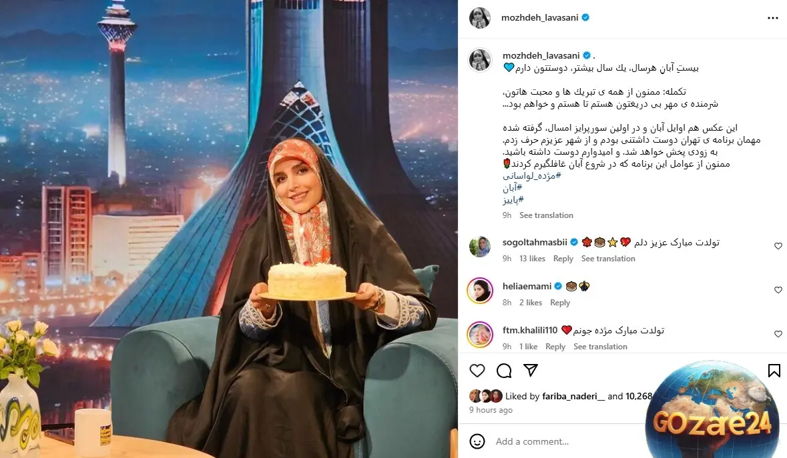Click the comment speech bubble icon
The width and height of the screenshot is (787, 458).
pyautogui.click(x=504, y=370)
